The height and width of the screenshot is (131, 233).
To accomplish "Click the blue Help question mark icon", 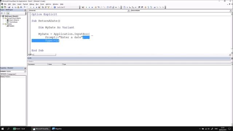I will tap(55, 7).
